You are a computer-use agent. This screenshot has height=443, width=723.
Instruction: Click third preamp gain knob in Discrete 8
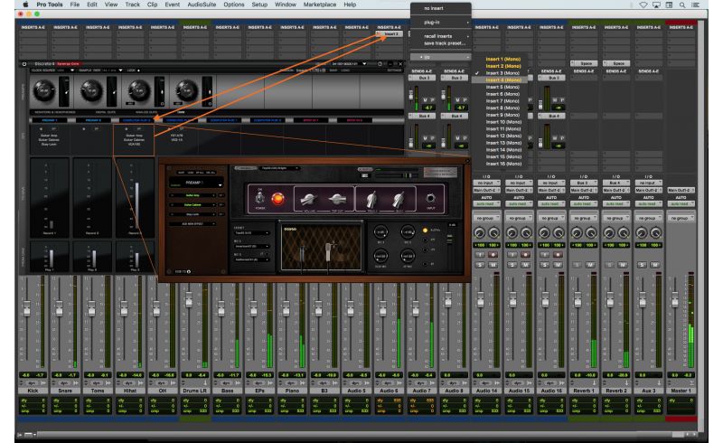pos(139,91)
